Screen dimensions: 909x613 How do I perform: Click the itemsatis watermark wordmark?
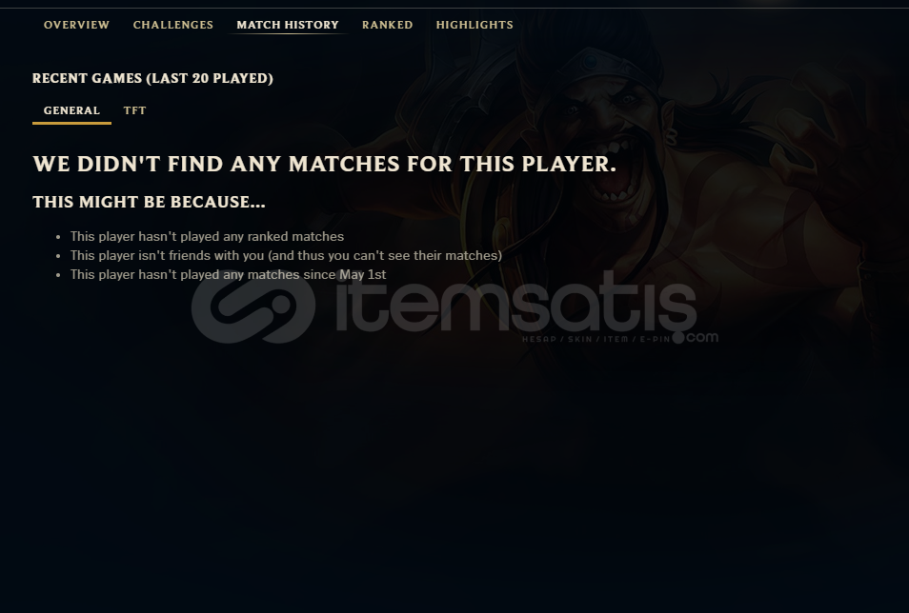click(515, 302)
